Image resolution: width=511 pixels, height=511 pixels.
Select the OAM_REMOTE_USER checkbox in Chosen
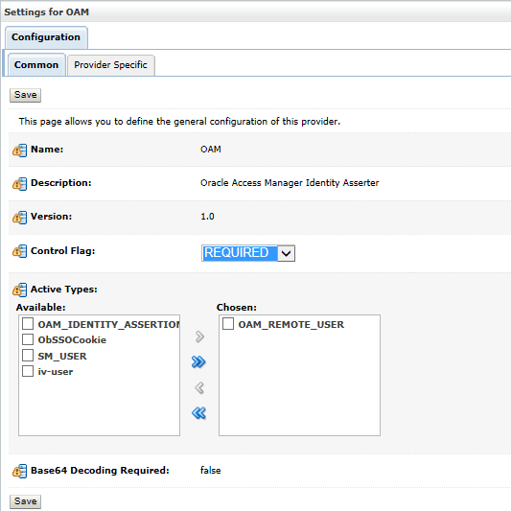click(x=228, y=324)
